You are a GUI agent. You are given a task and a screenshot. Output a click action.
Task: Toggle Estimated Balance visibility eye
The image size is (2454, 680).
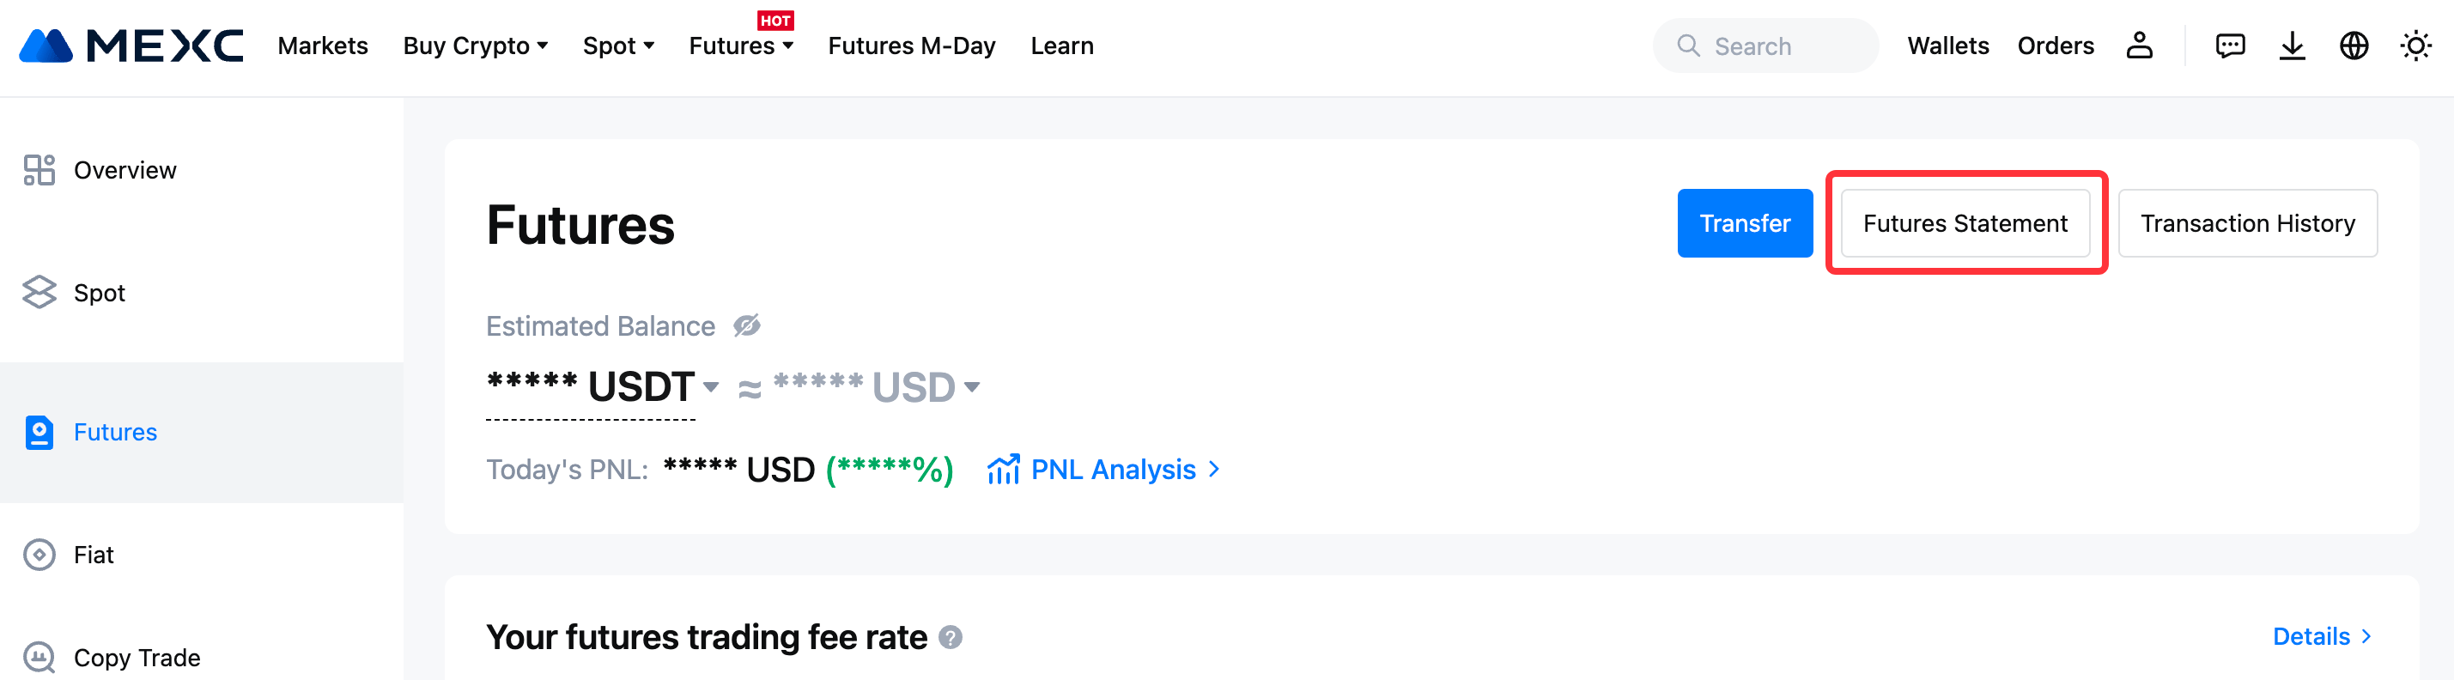click(x=747, y=325)
